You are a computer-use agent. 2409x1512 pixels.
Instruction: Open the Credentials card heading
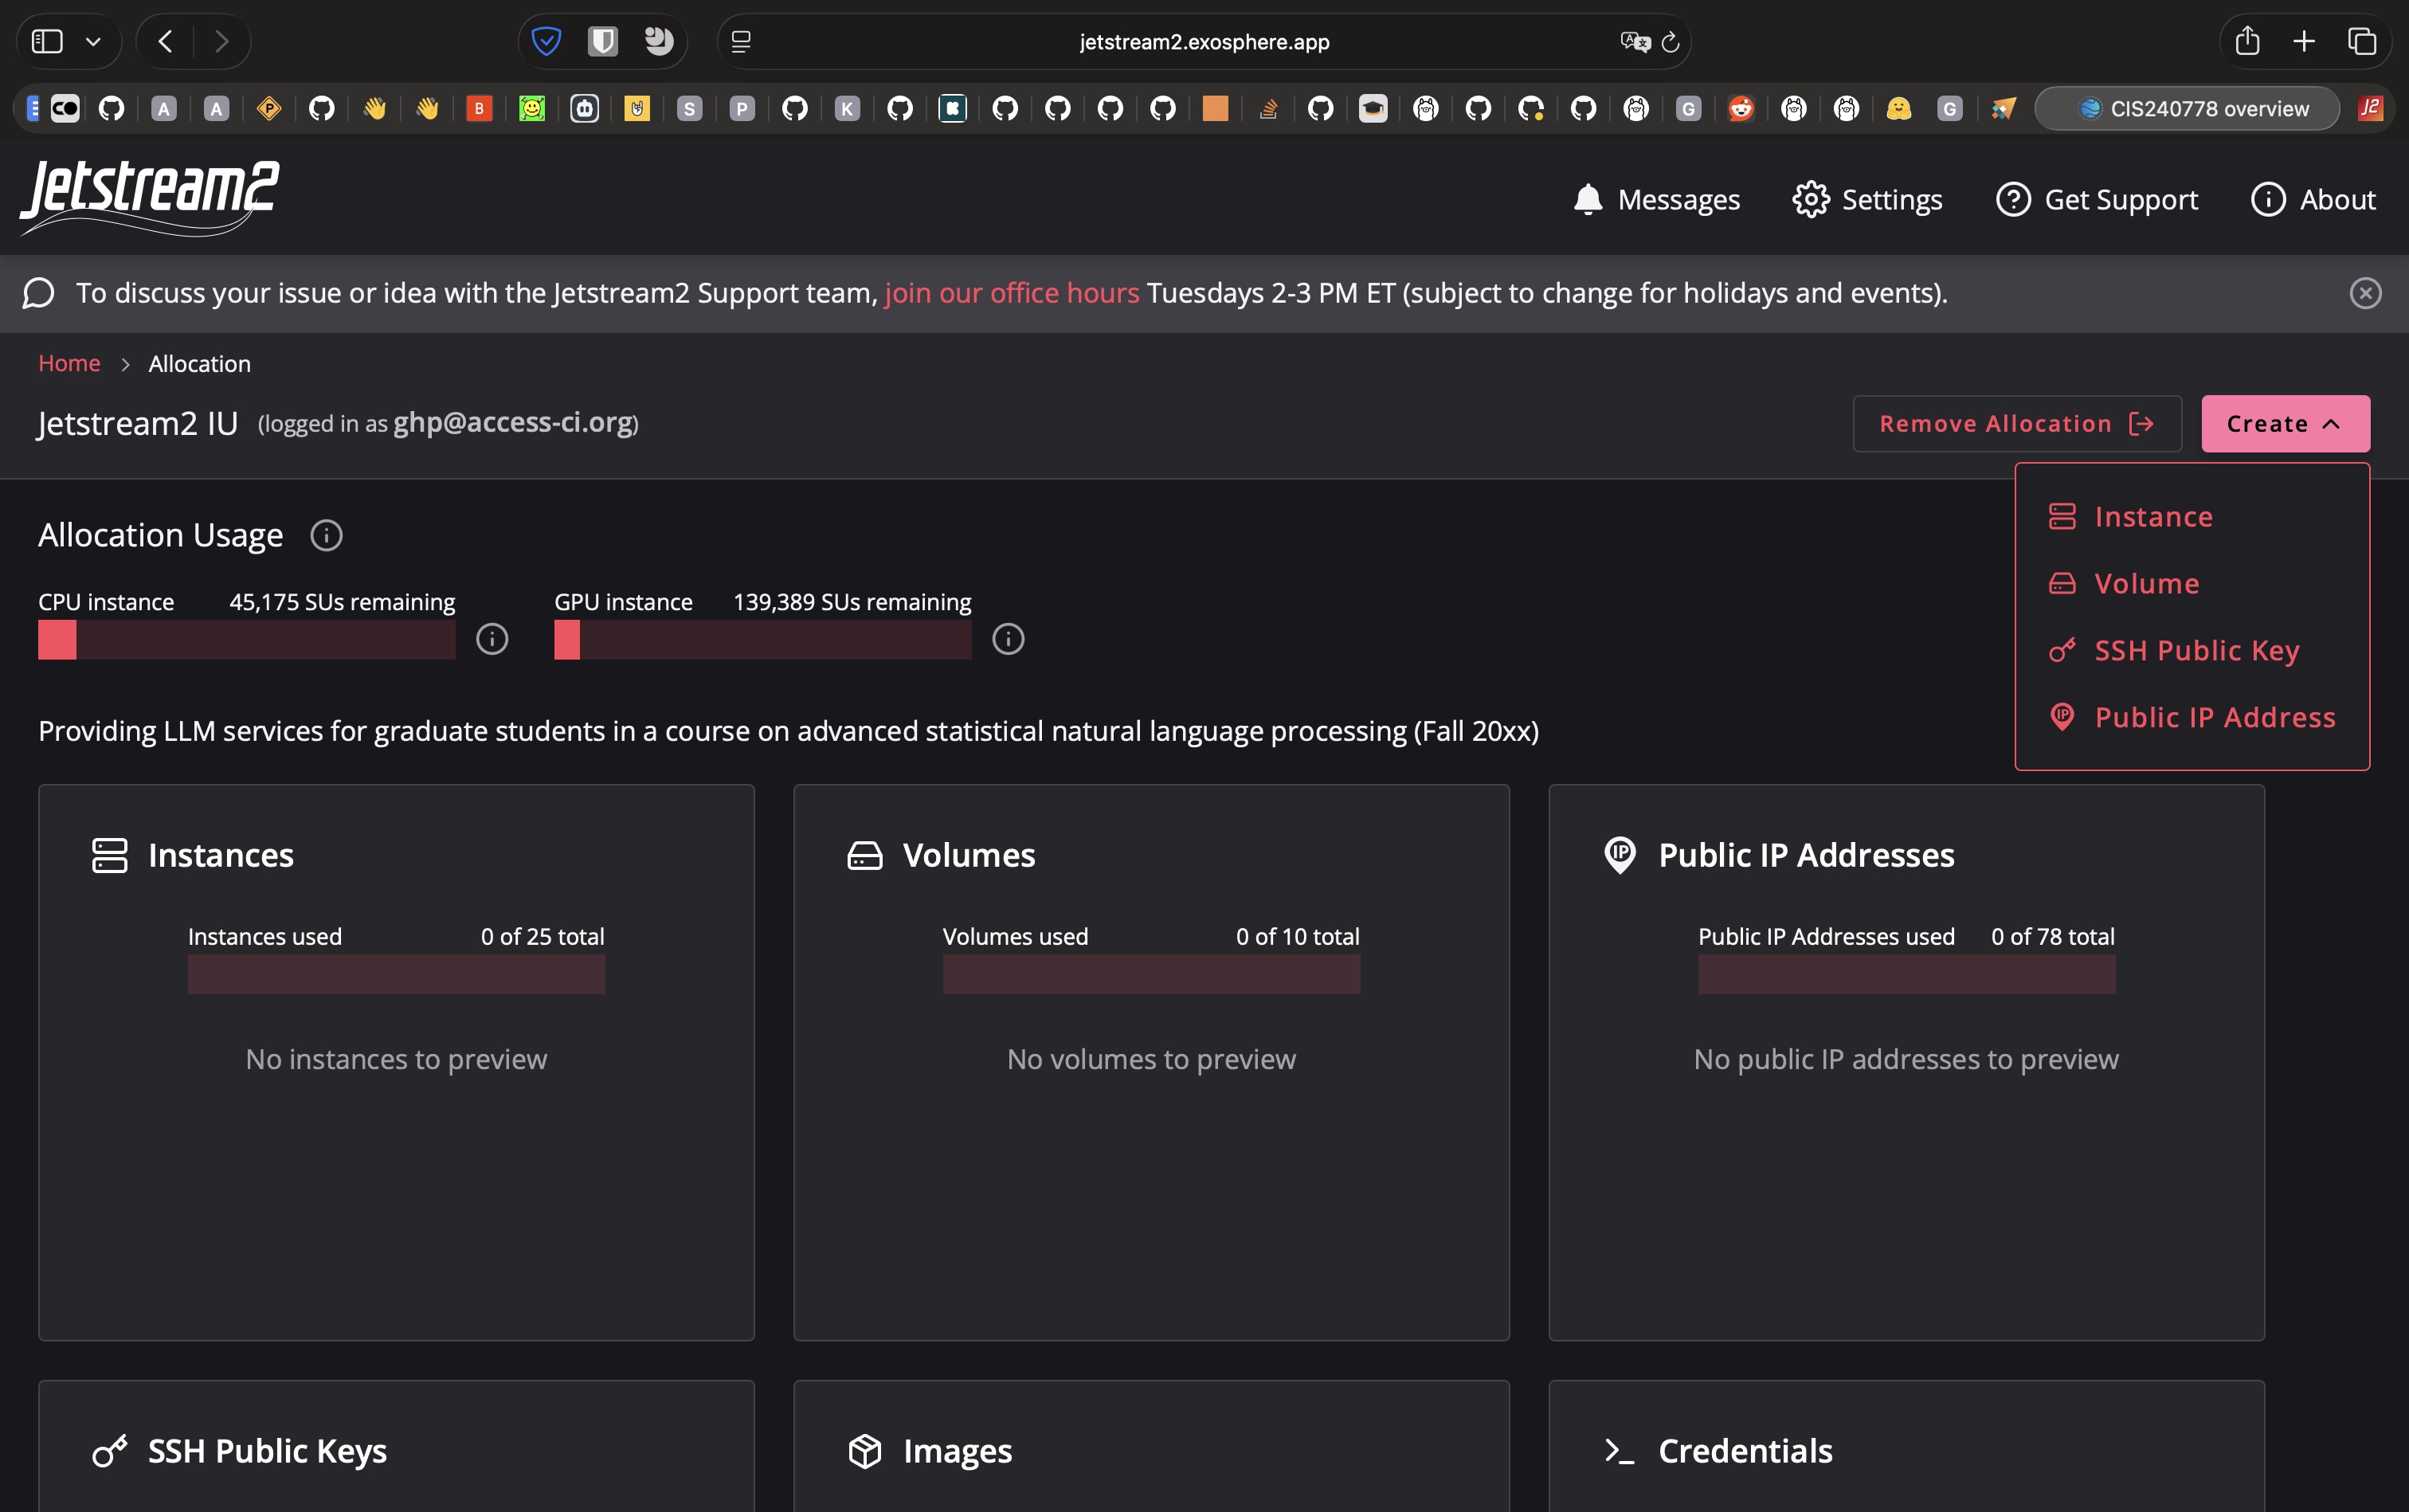[1745, 1451]
